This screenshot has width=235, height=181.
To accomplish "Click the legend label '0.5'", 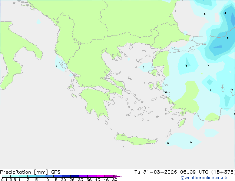I will [x=13, y=180].
